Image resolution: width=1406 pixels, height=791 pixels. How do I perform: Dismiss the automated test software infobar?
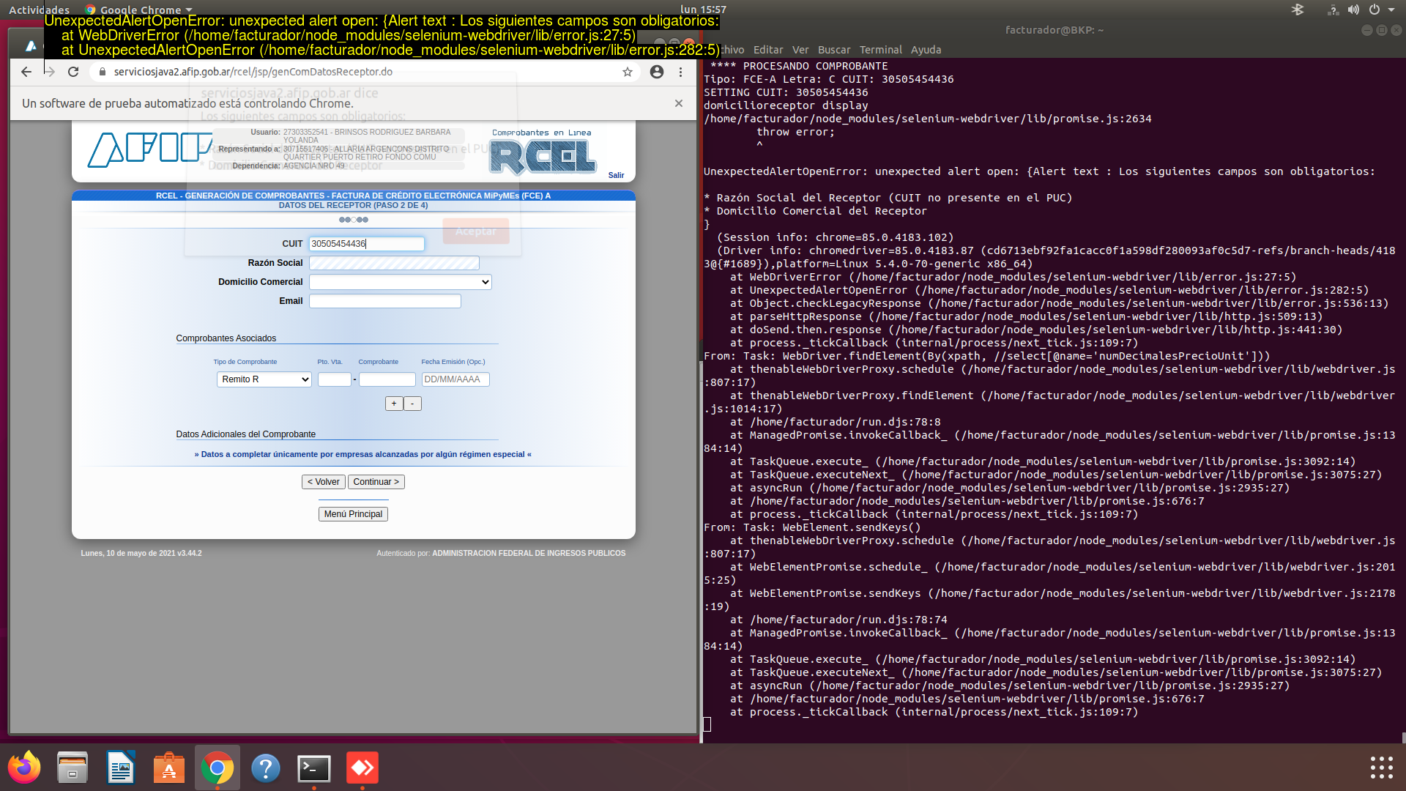679,103
